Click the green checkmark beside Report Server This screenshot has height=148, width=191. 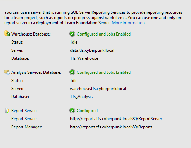tap(72, 110)
